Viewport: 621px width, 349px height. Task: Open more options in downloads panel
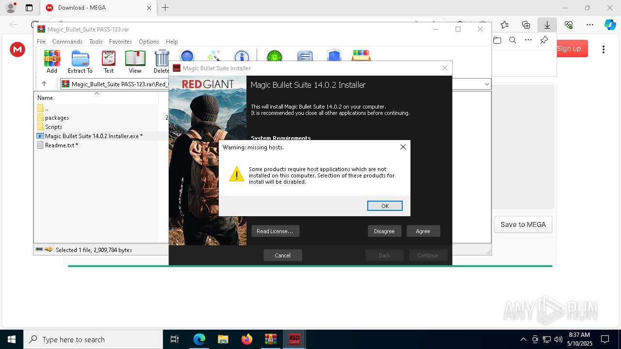pos(528,40)
